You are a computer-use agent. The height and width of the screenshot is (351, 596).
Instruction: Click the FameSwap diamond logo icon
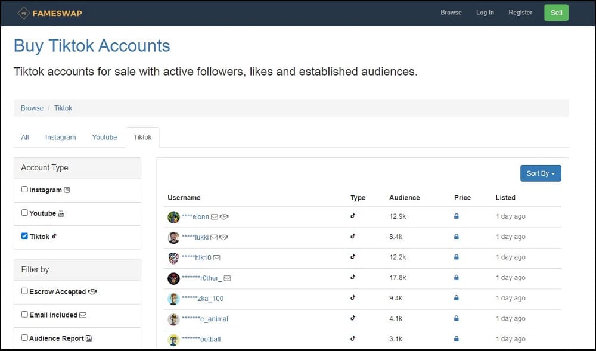click(x=24, y=13)
